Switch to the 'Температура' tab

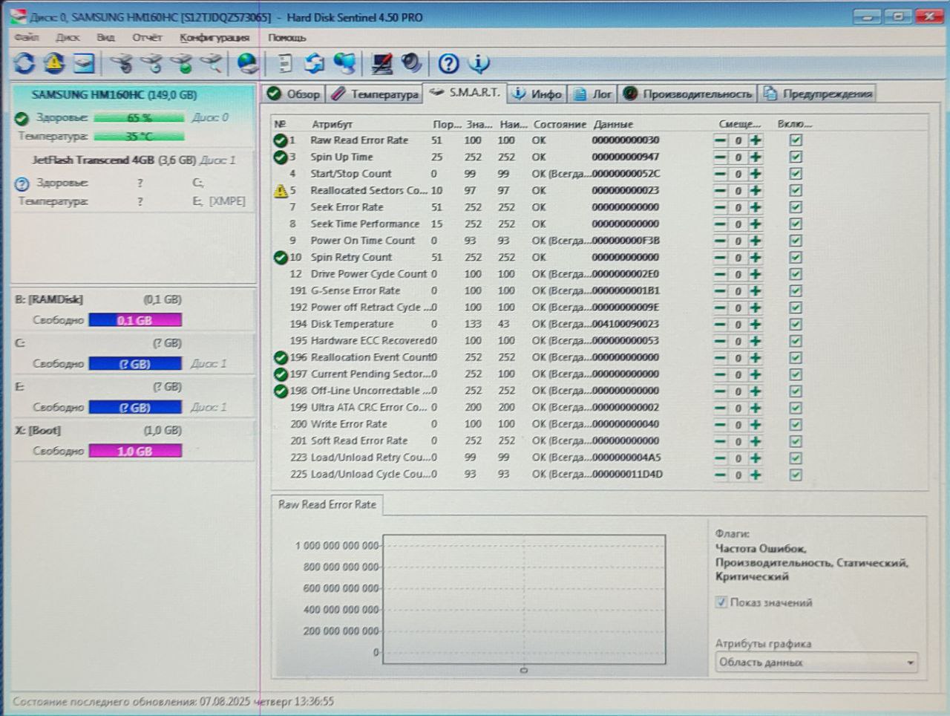coord(376,94)
